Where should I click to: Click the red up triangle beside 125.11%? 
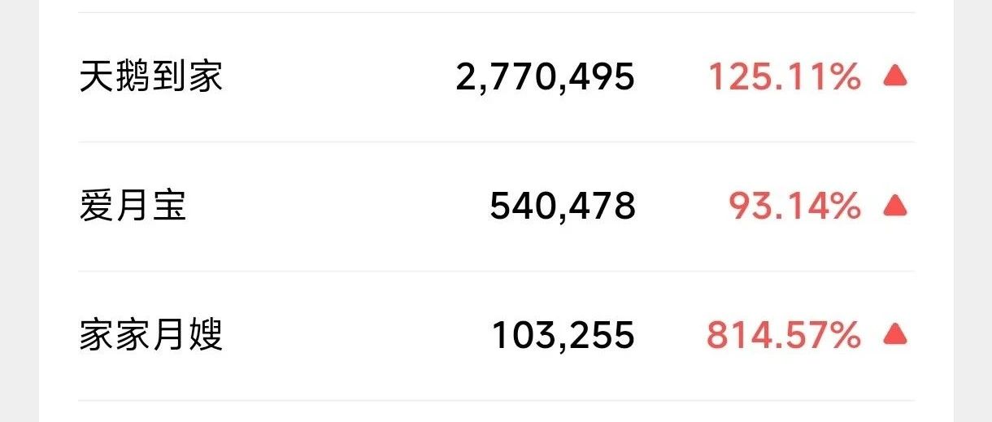tap(894, 77)
